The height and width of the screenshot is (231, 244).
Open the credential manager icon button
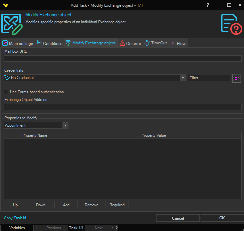click(237, 78)
